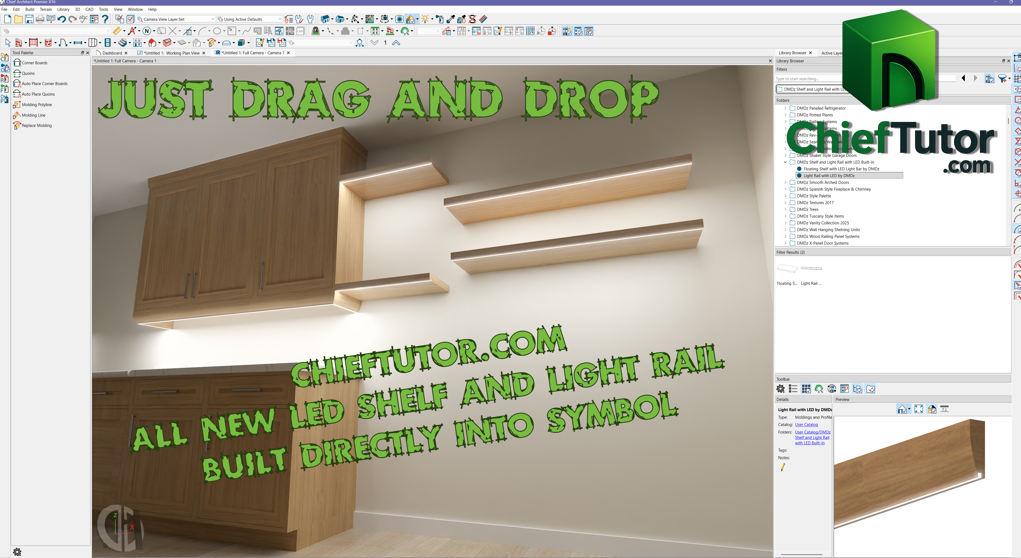Collapse the DMDz Shelf and Light Rail folder
1021x558 pixels.
(785, 162)
